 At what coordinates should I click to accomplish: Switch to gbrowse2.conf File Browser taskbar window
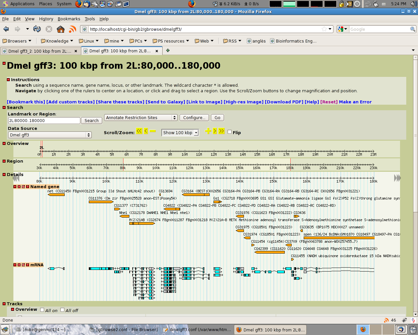pos(123,329)
